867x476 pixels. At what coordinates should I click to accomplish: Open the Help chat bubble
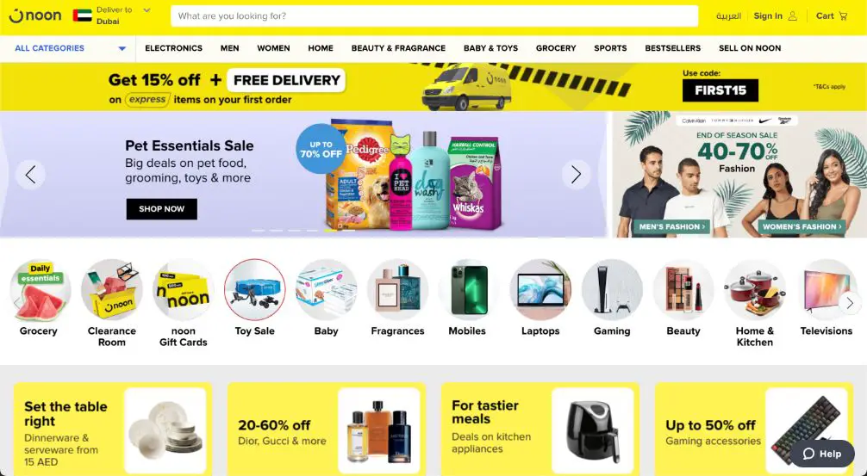pos(822,454)
